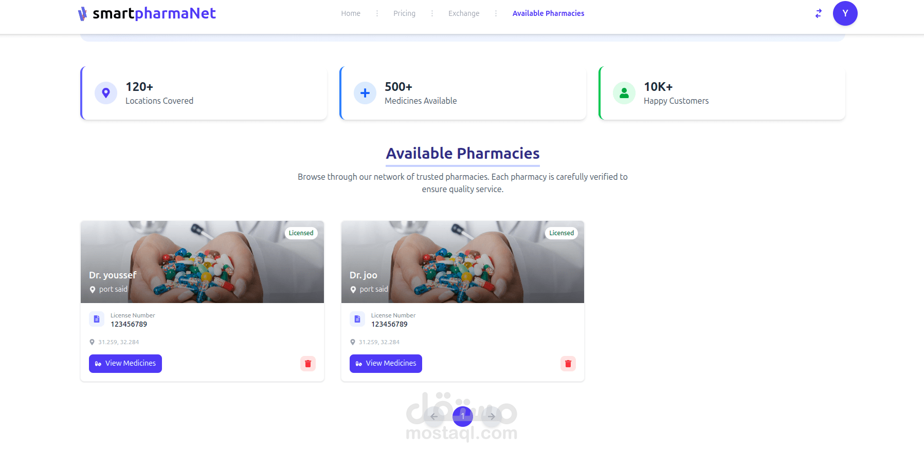The image size is (924, 452).
Task: Open the Y user avatar menu
Action: [845, 13]
